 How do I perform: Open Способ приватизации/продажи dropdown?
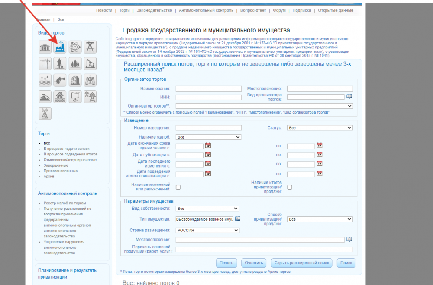[320, 219]
